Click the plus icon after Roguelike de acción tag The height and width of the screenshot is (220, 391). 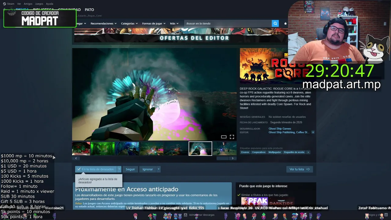point(308,152)
